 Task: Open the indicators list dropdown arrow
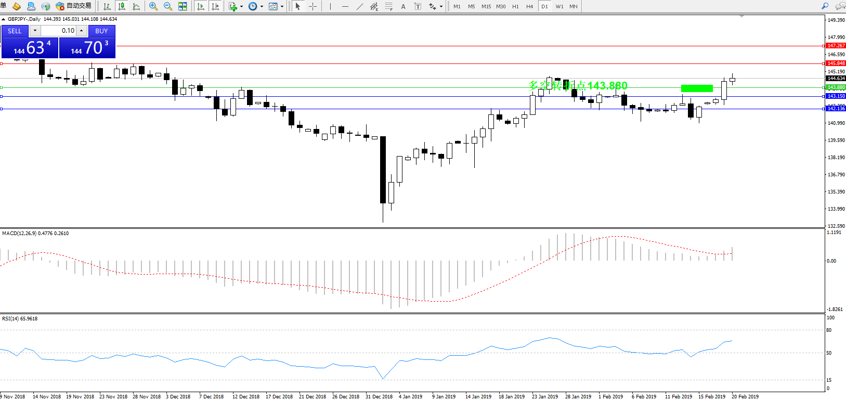pos(241,7)
